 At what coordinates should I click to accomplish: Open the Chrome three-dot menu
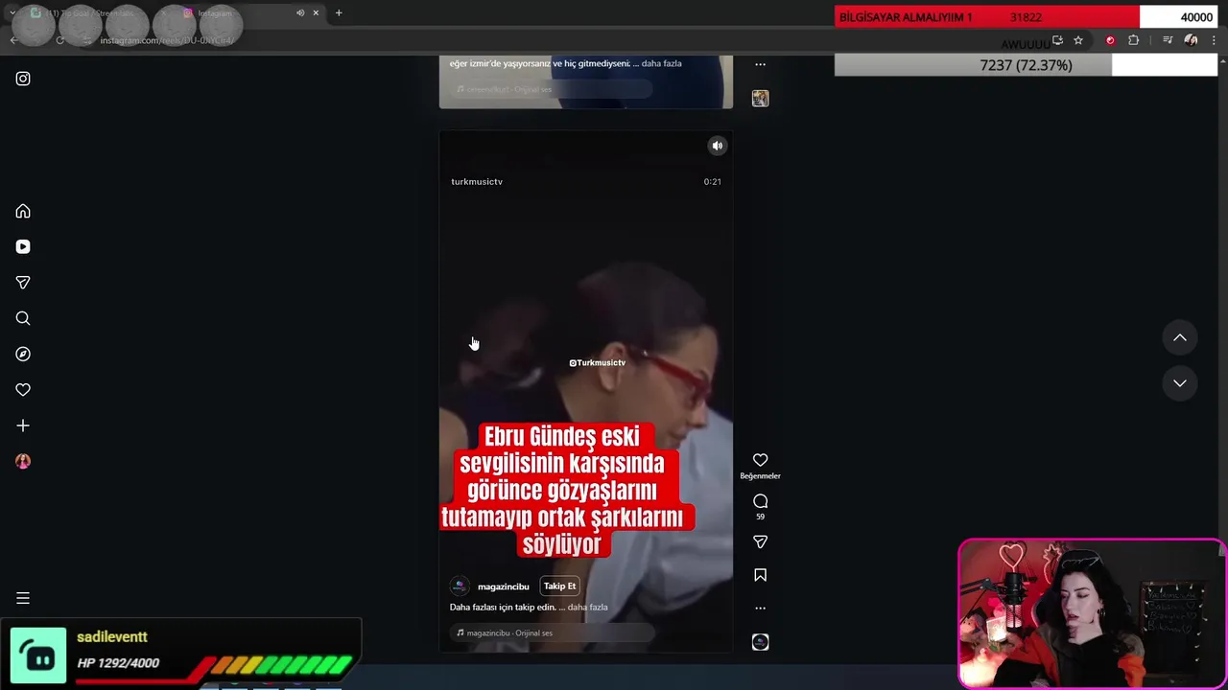[x=1214, y=40]
